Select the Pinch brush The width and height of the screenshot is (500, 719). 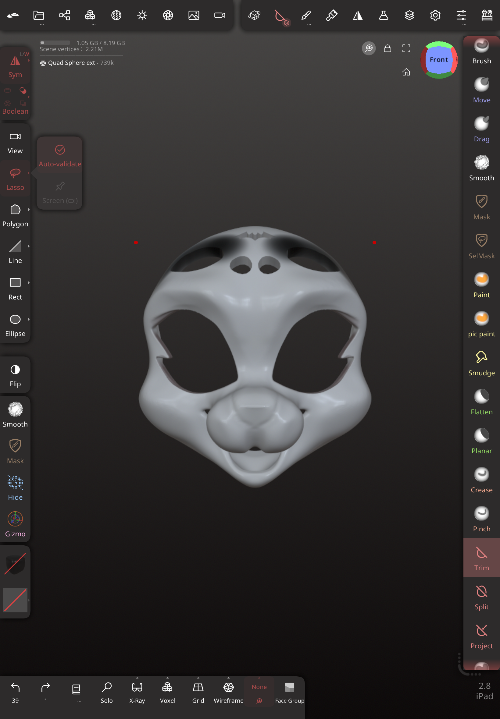481,519
